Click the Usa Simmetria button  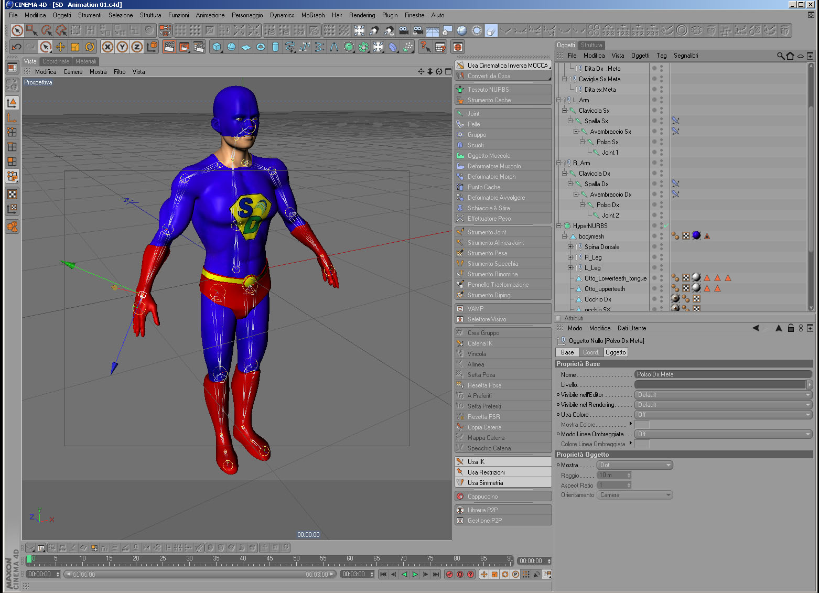click(x=485, y=483)
